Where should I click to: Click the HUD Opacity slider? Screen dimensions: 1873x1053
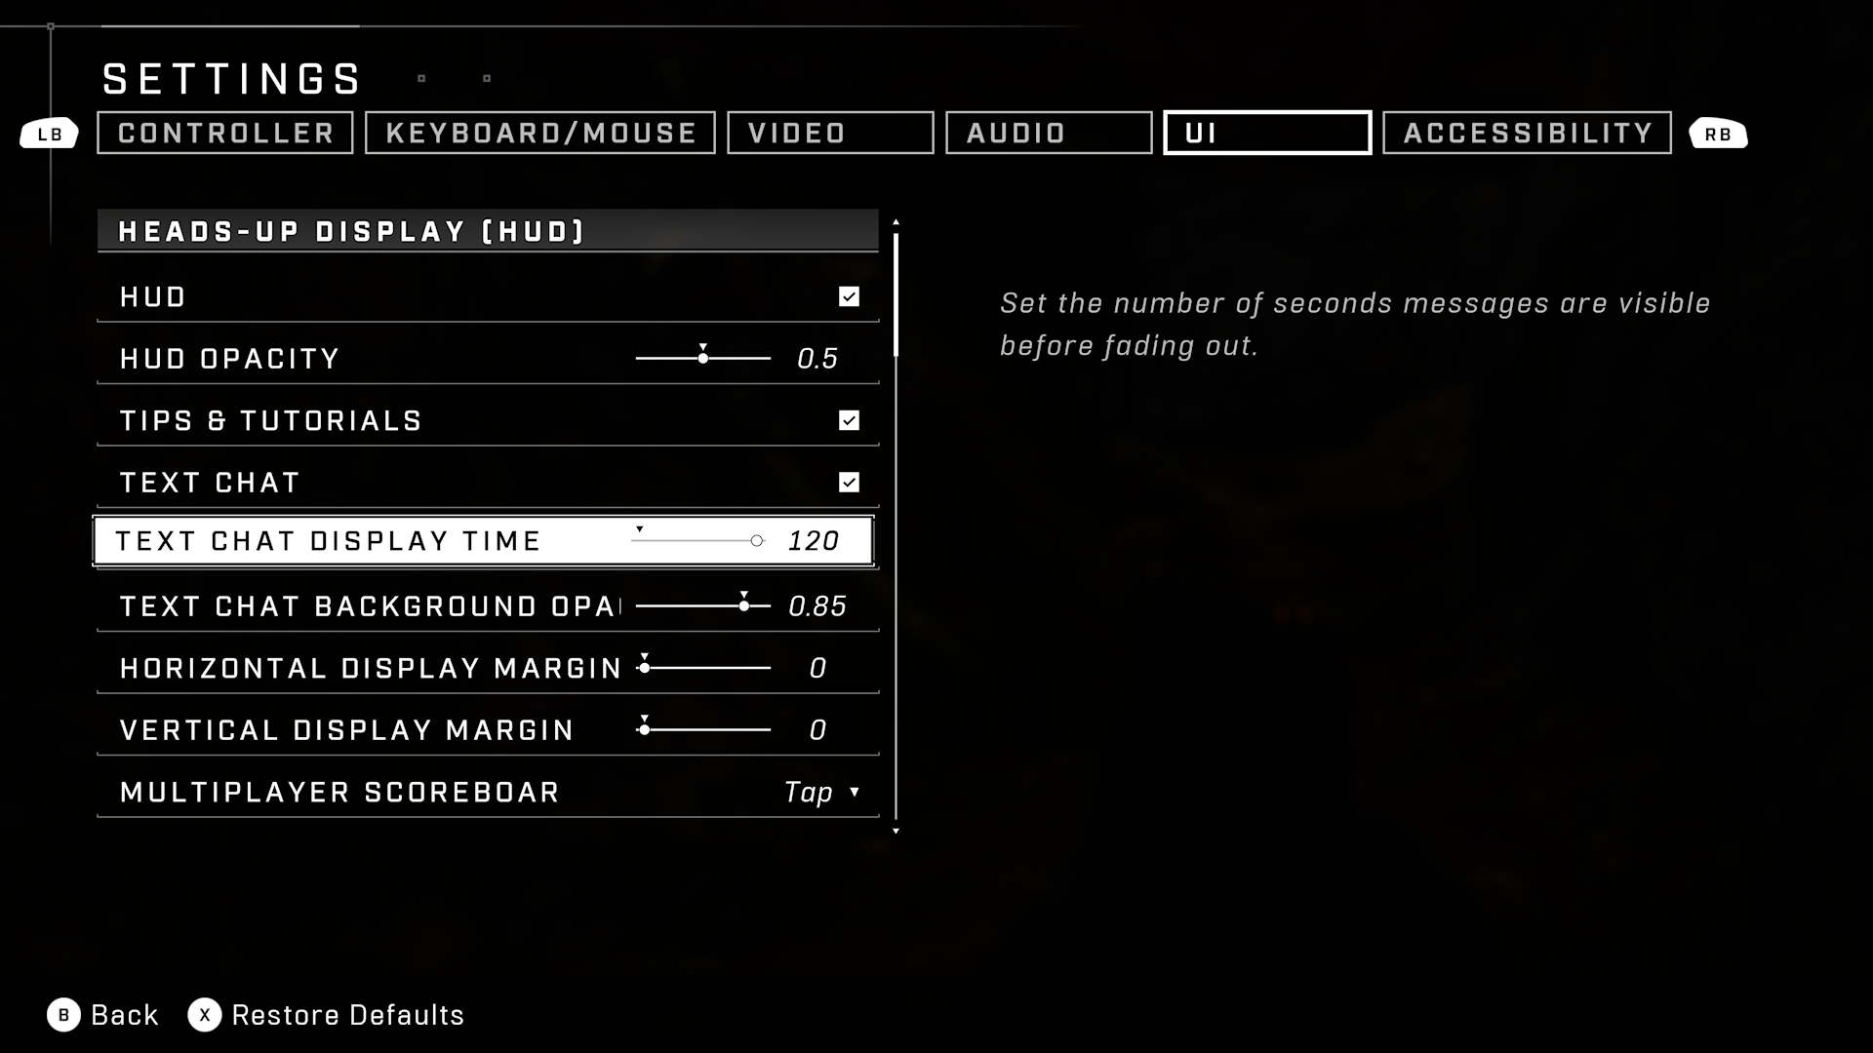[x=701, y=358]
